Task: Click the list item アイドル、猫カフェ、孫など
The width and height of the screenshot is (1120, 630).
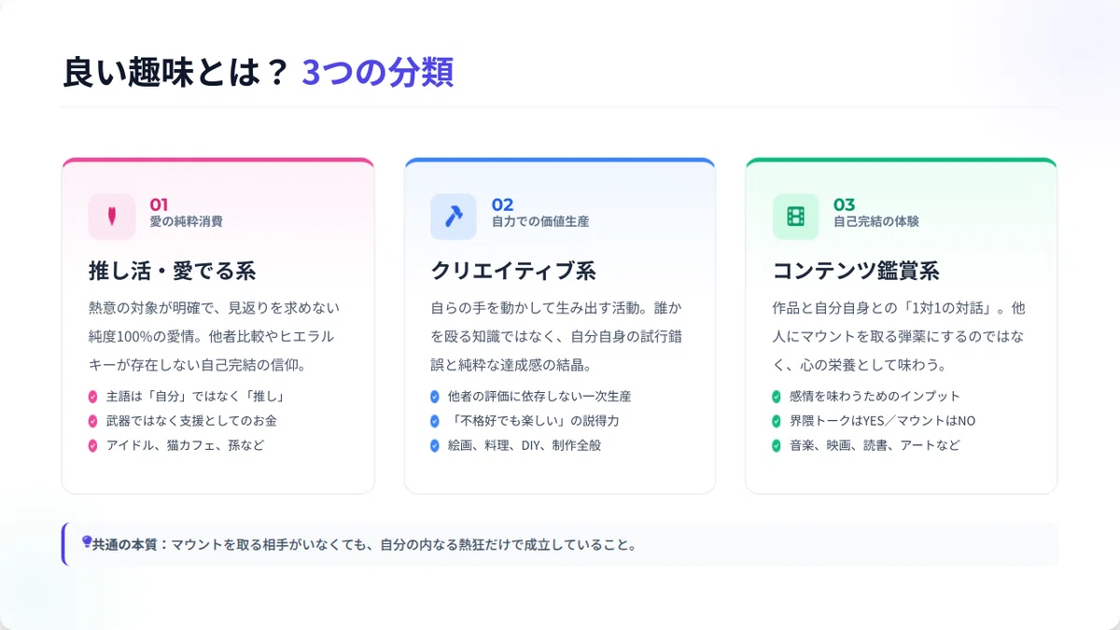Action: [185, 445]
